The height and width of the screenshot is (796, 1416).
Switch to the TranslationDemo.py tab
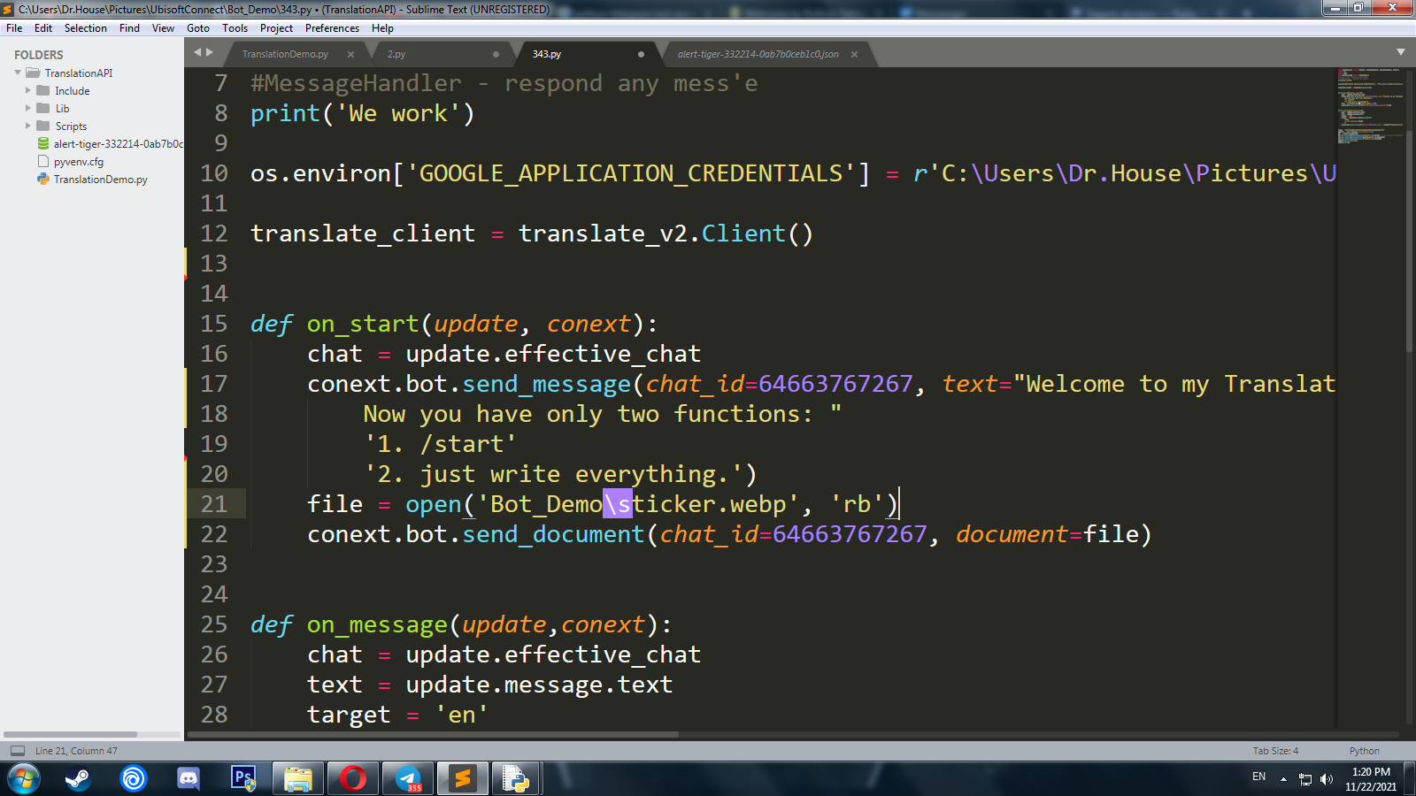[x=285, y=54]
